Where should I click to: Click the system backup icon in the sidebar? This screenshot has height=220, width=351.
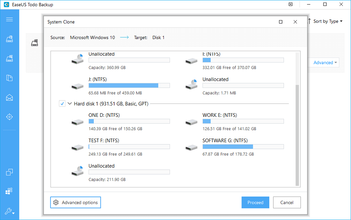click(9, 58)
